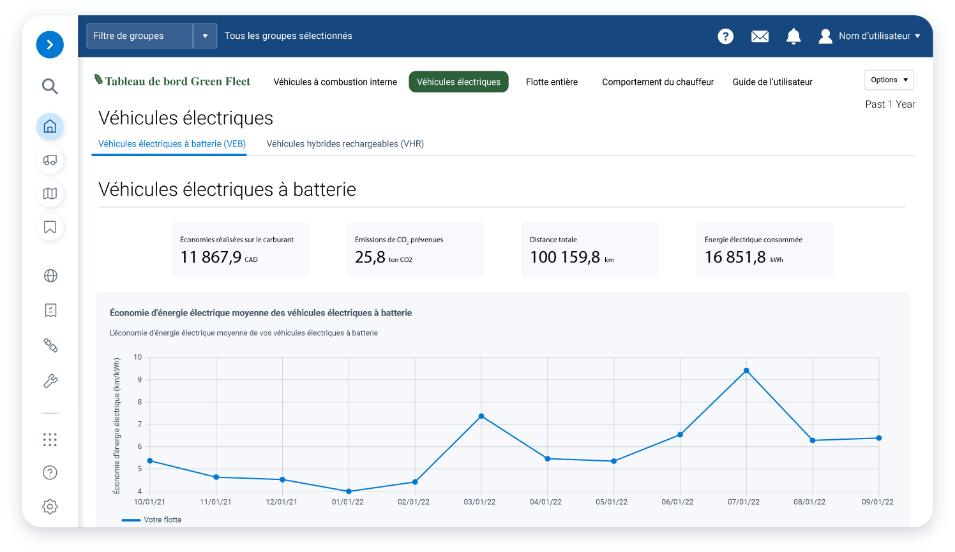Click the help question mark in top bar
Viewport: 955px width, 552px height.
pos(725,36)
